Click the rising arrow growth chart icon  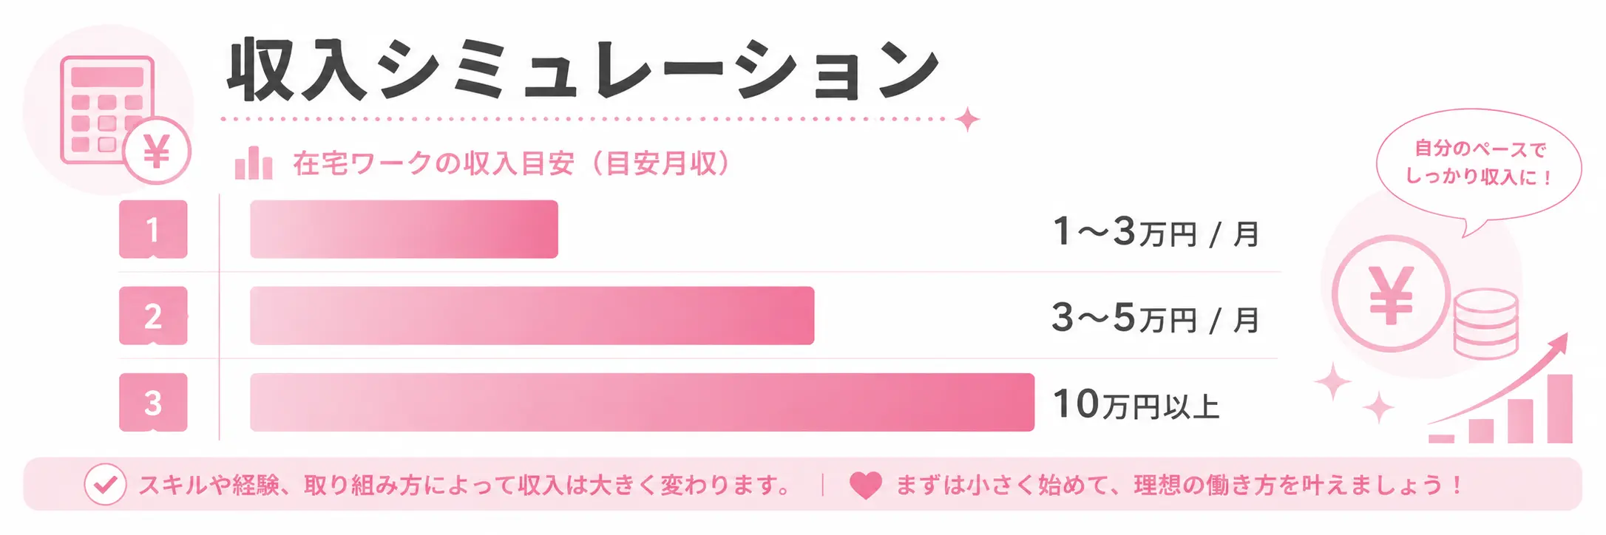tap(1501, 389)
